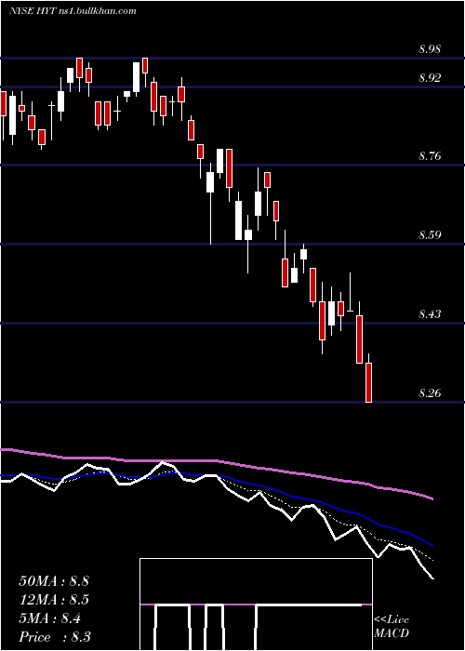Screen dimensions: 465x651
Task: Click the '12MA : 8.5' indicator text
Action: point(54,600)
